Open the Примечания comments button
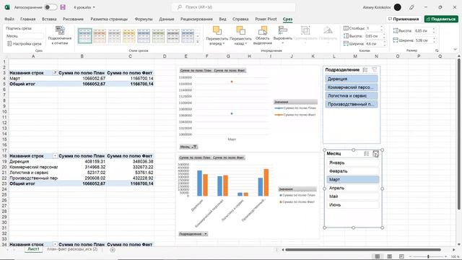The image size is (462, 260). pyautogui.click(x=404, y=19)
